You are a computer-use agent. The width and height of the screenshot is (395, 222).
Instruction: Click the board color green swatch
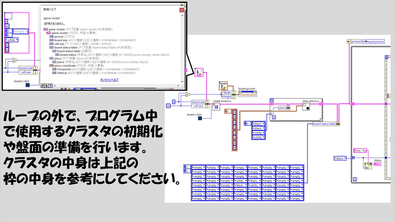(x=200, y=118)
